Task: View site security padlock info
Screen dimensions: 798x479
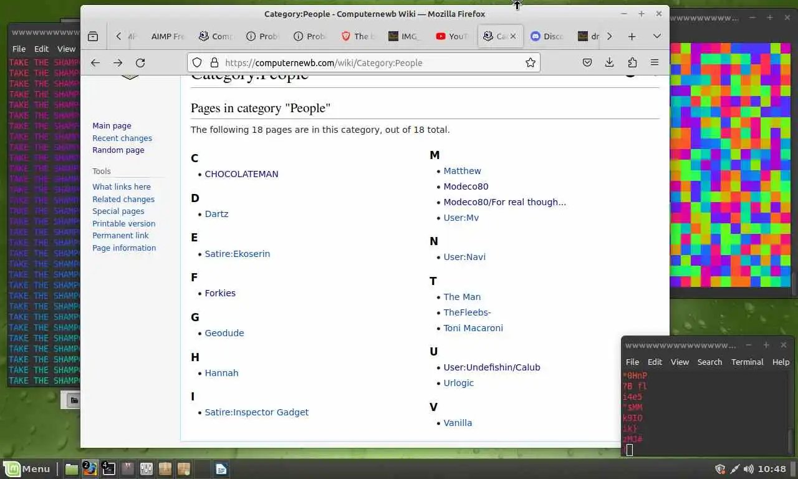Action: tap(214, 62)
